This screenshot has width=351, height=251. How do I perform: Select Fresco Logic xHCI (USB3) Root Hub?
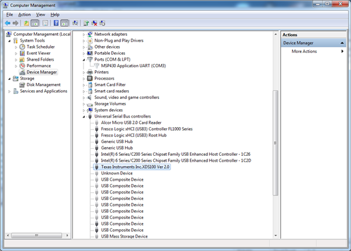pyautogui.click(x=133, y=135)
